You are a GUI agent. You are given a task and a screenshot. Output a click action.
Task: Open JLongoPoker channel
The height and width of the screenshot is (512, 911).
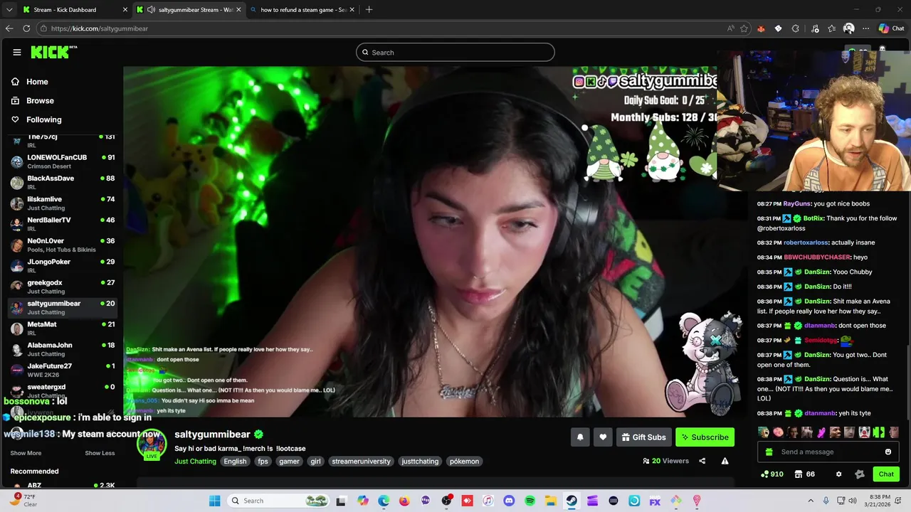click(63, 266)
